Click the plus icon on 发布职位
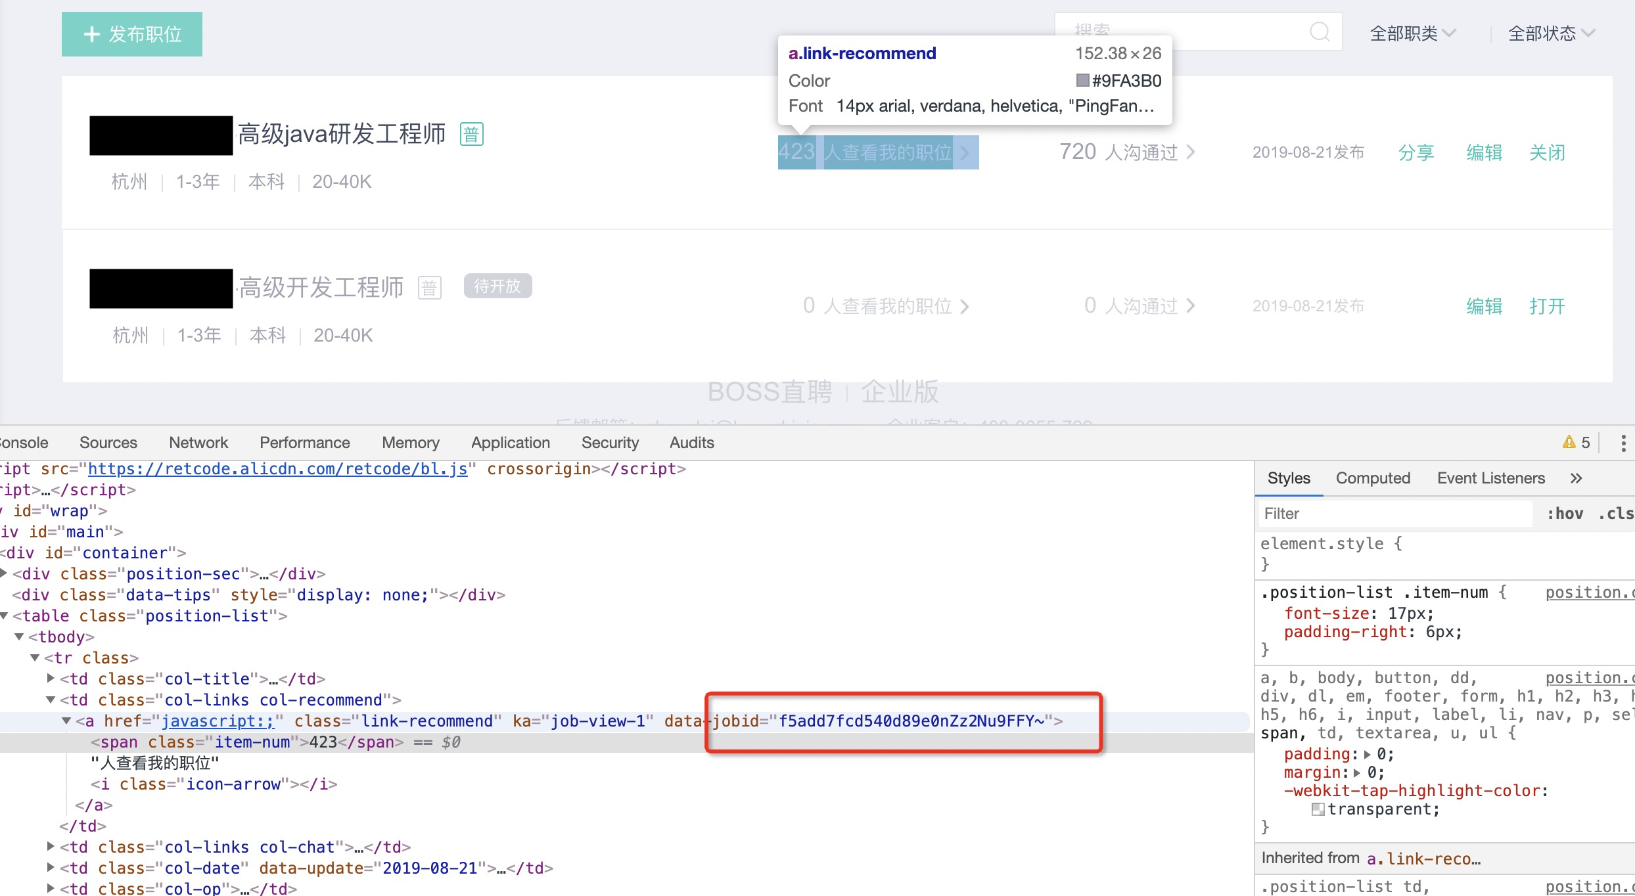 tap(92, 34)
